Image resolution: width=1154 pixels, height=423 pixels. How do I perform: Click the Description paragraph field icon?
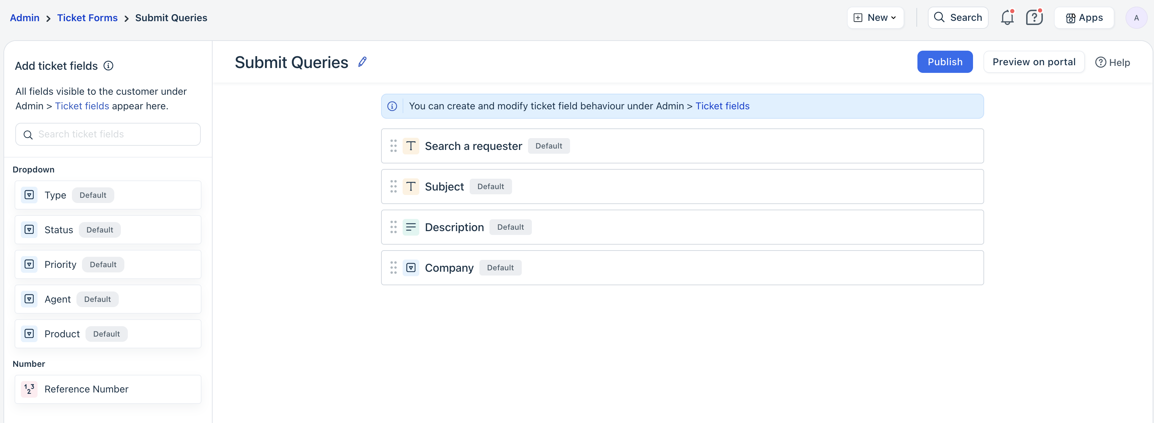[410, 227]
